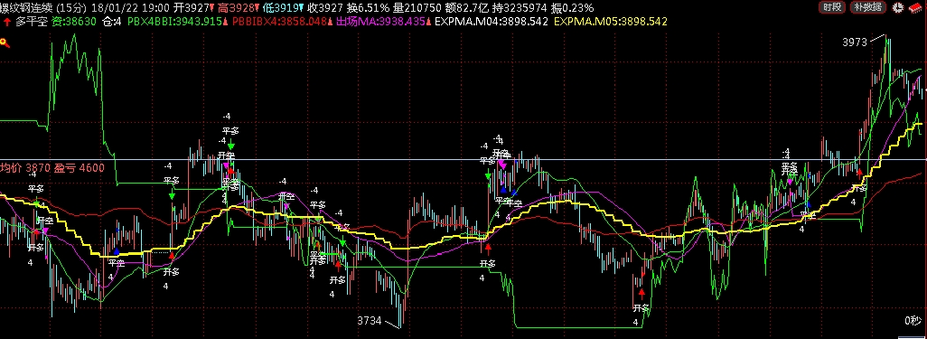
Task: Click the 换6.51% turnover value
Action: [x=370, y=8]
